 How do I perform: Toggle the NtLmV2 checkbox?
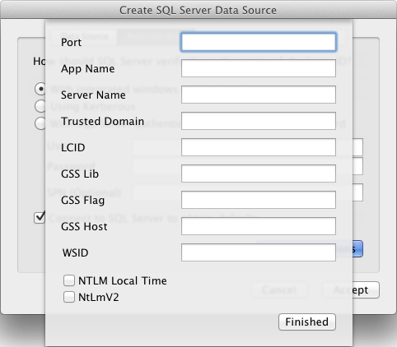[69, 297]
